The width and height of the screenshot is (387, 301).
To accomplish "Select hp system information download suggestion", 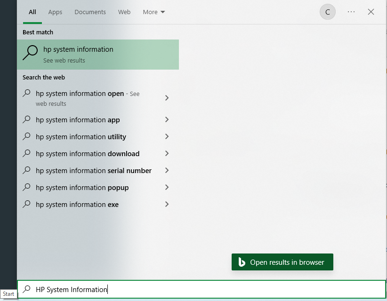I will tap(98, 154).
